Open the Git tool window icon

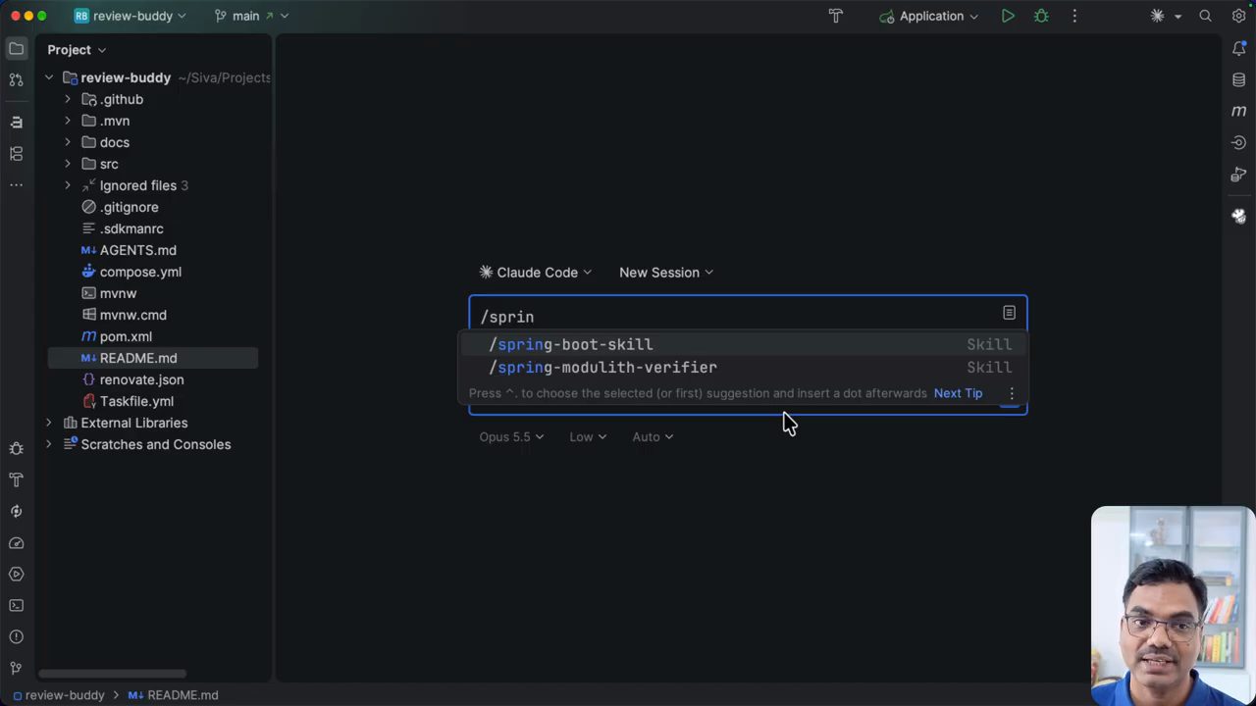pyautogui.click(x=16, y=668)
